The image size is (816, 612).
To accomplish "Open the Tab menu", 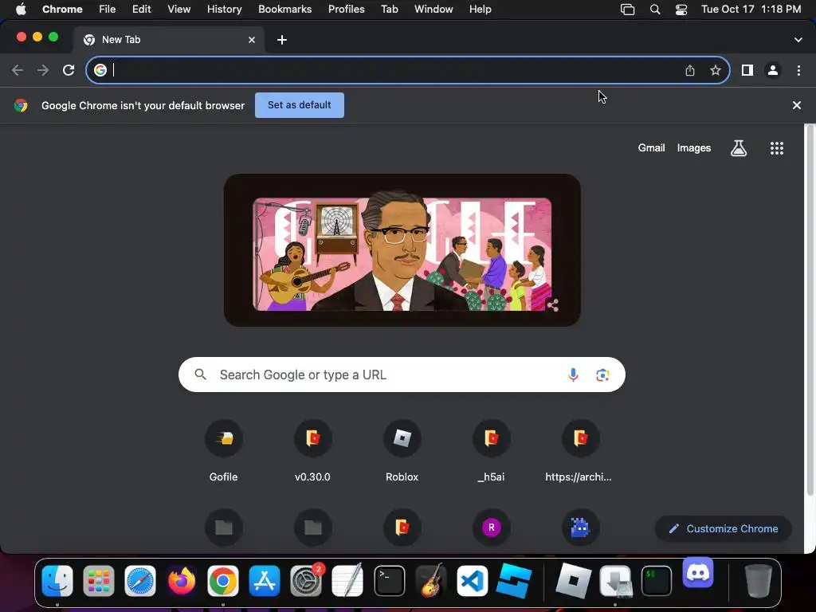I will coord(389,10).
